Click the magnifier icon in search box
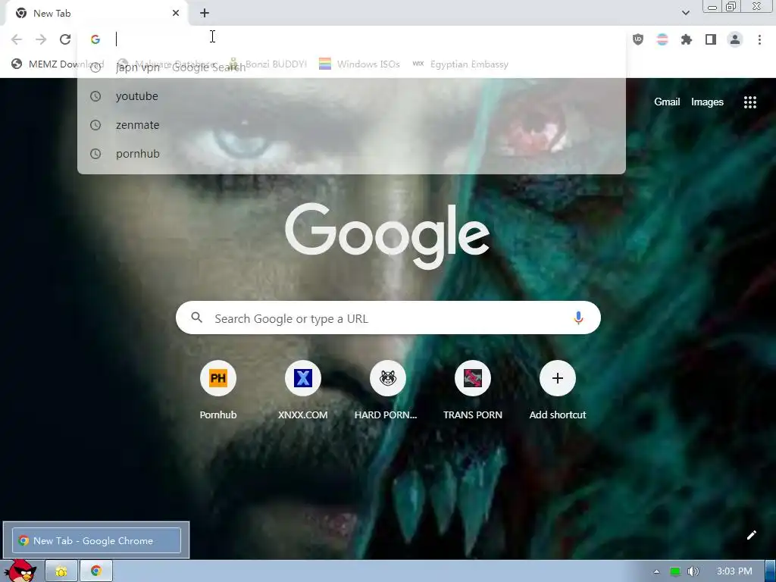This screenshot has width=776, height=582. pyautogui.click(x=196, y=318)
